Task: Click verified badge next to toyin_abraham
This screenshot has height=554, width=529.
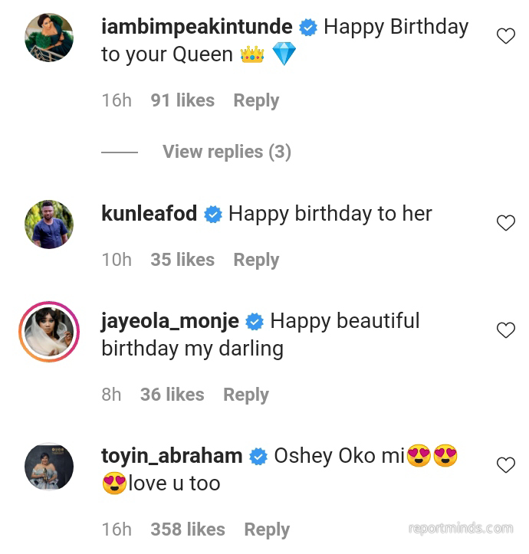Action: tap(258, 457)
